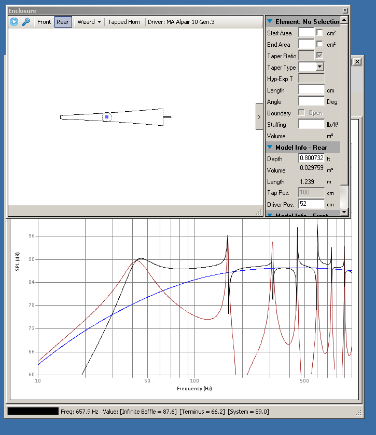
Task: Switch to the Front view
Action: pos(44,22)
